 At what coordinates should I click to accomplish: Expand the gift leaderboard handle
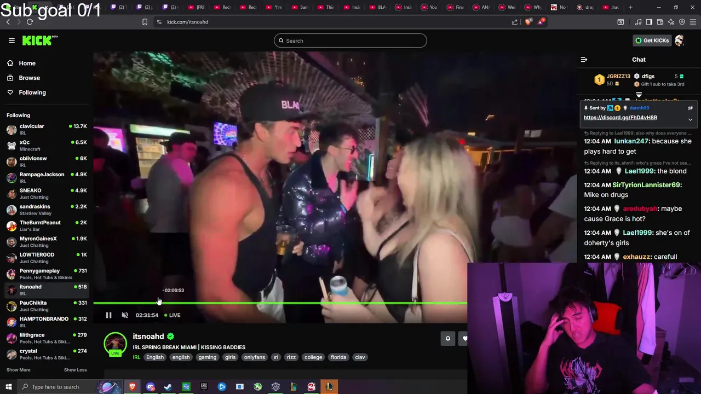pos(639,95)
